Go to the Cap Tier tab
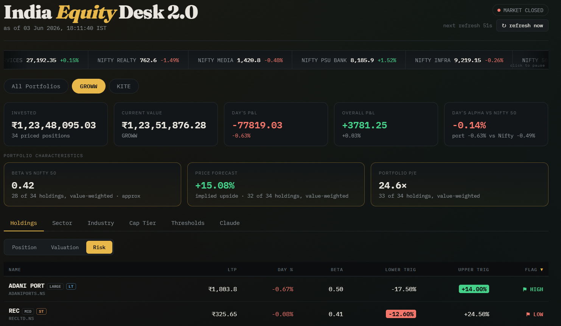This screenshot has height=326, width=561. pyautogui.click(x=143, y=223)
